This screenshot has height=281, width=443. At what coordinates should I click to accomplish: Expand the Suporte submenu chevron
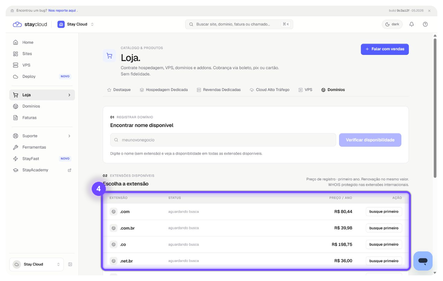point(69,136)
